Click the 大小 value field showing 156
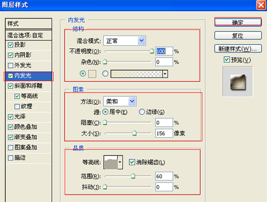267x202 pixels. point(164,133)
